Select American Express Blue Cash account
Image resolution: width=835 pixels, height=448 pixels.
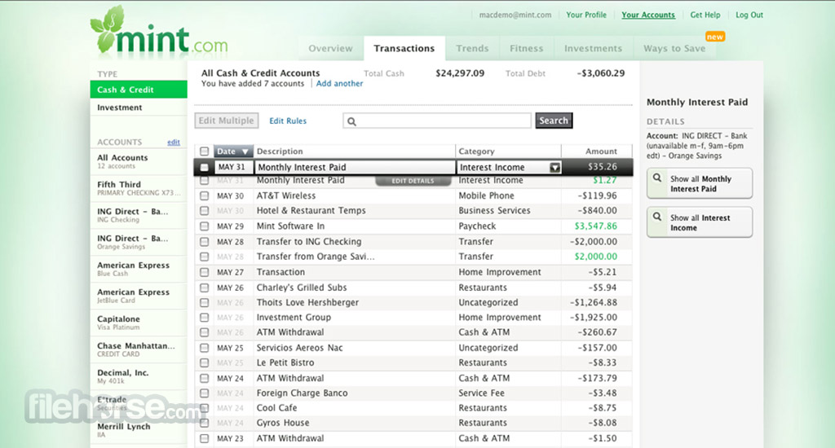coord(139,269)
